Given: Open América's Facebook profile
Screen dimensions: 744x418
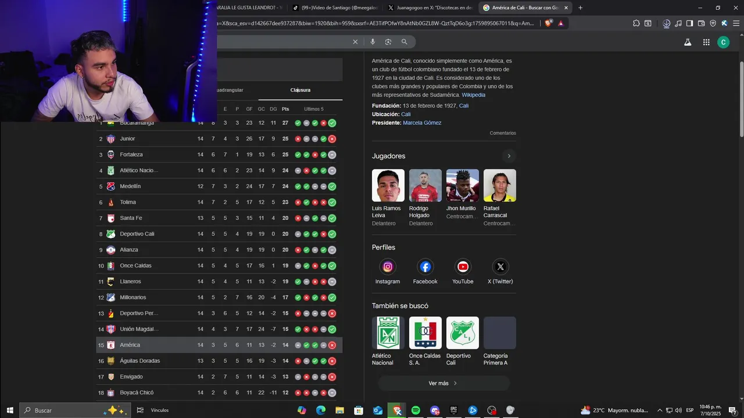Looking at the screenshot, I should 425,272.
